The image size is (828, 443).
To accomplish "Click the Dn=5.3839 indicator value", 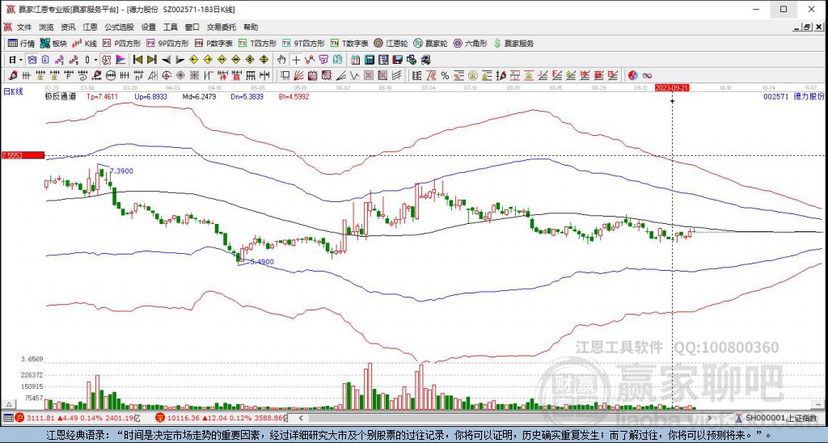I will tap(247, 97).
